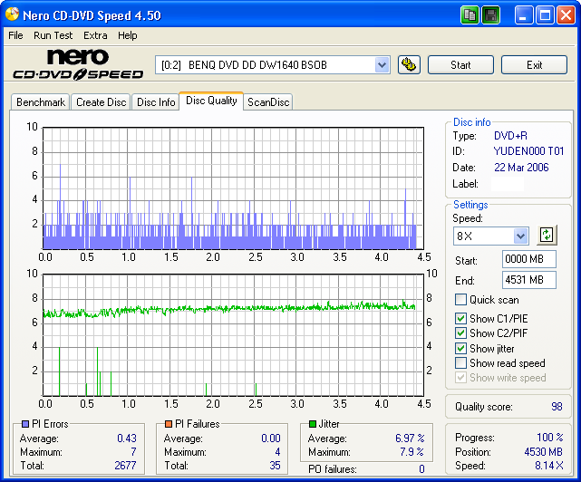Click the Nero CD-DVD Speed logo
The height and width of the screenshot is (482, 581).
click(77, 65)
